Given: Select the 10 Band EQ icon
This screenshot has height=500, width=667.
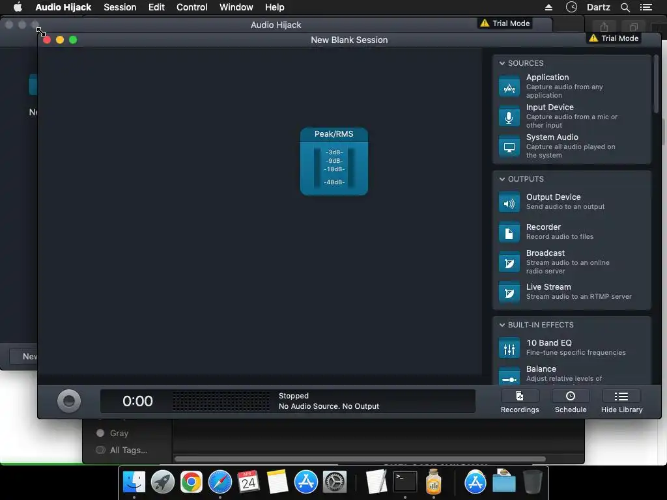Looking at the screenshot, I should [x=509, y=348].
